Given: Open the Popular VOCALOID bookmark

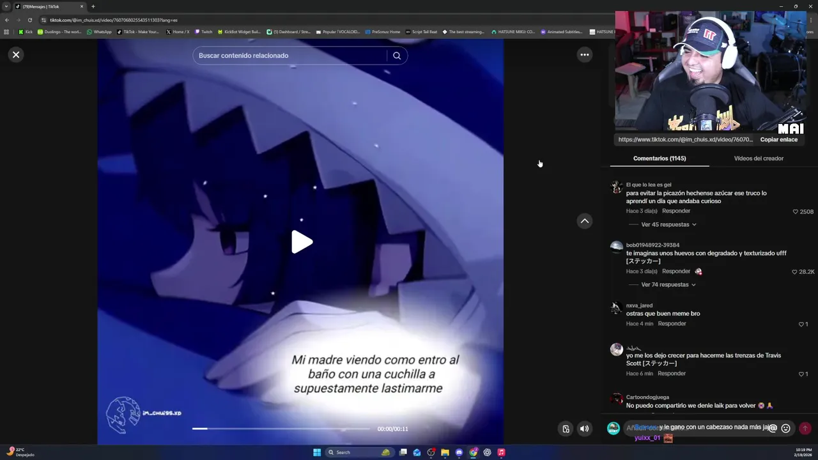Looking at the screenshot, I should click(x=338, y=31).
